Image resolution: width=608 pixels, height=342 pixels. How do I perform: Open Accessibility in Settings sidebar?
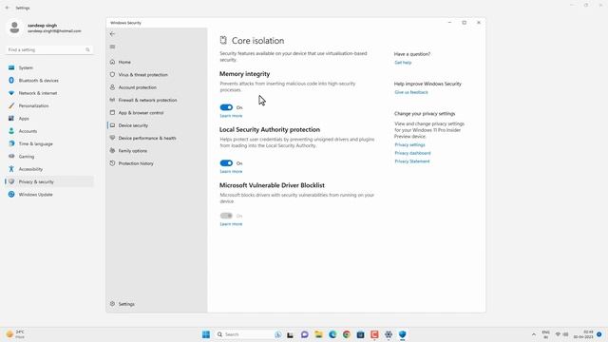tap(49, 169)
